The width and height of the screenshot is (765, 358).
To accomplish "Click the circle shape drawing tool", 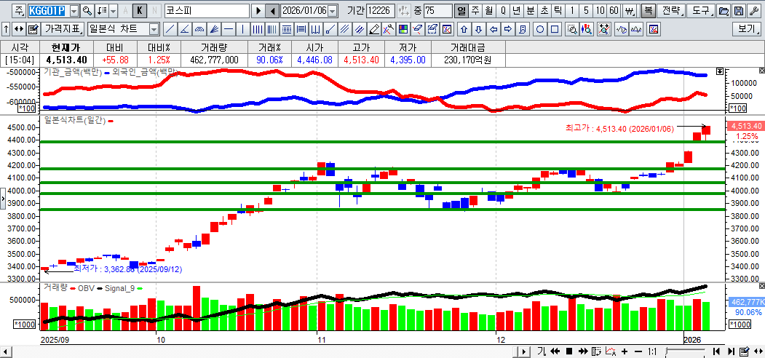I will 541,29.
